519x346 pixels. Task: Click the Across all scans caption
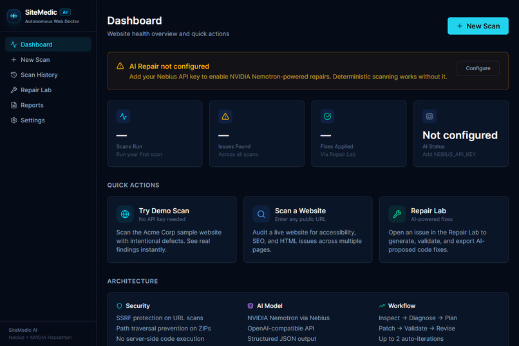(238, 154)
